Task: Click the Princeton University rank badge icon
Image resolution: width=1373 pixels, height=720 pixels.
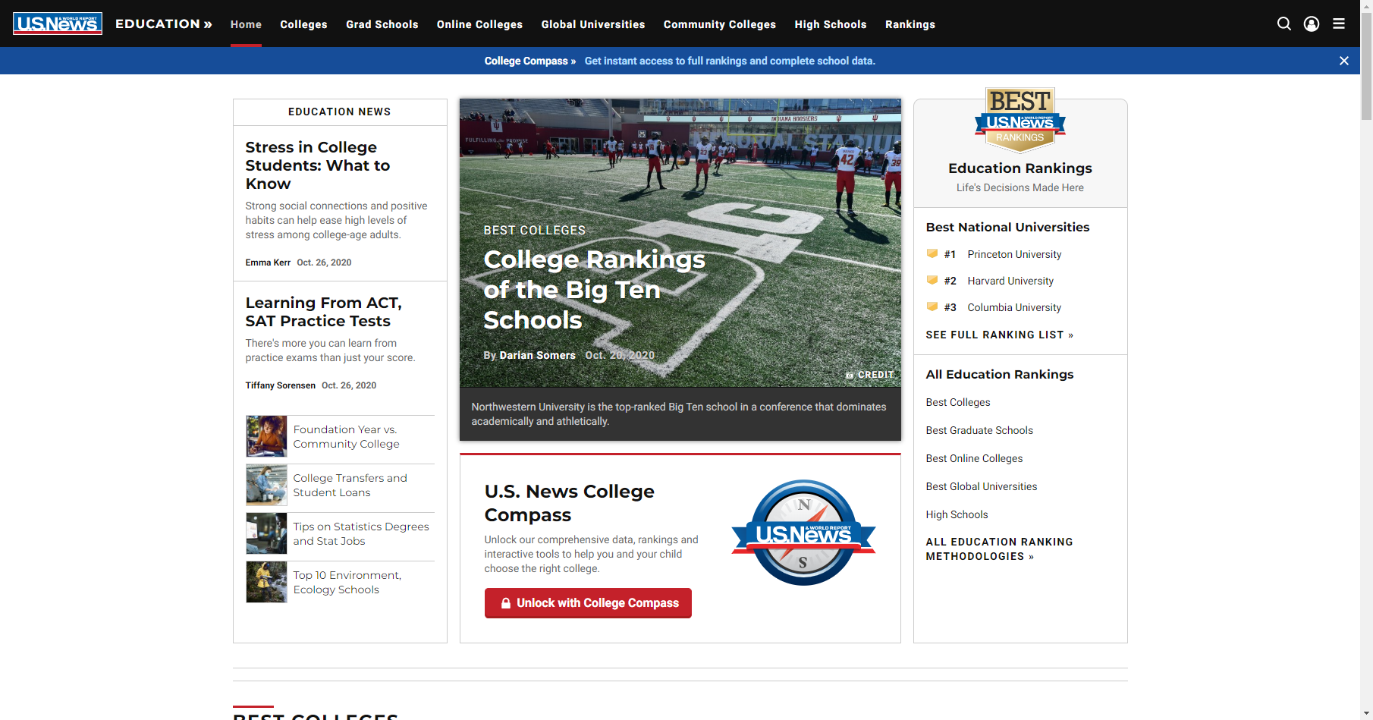Action: coord(932,254)
